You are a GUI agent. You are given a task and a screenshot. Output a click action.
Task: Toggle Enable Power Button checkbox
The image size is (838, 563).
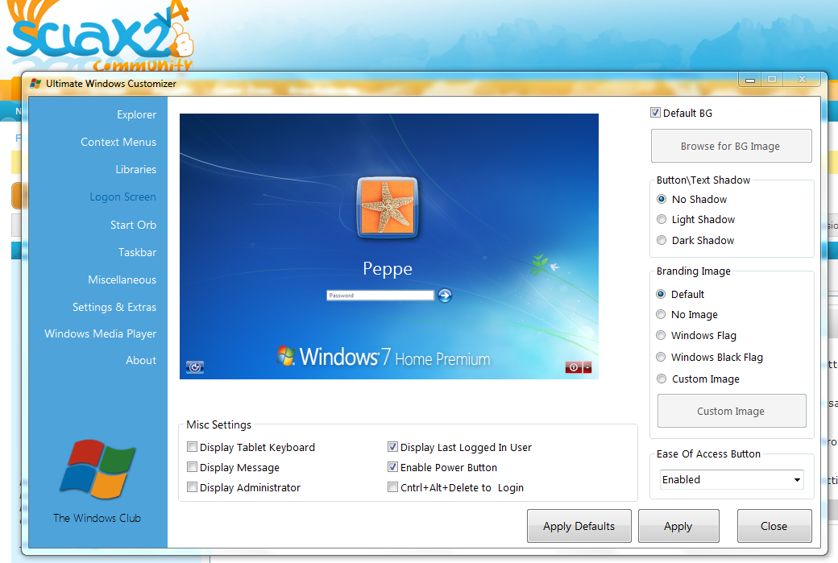pyautogui.click(x=393, y=467)
